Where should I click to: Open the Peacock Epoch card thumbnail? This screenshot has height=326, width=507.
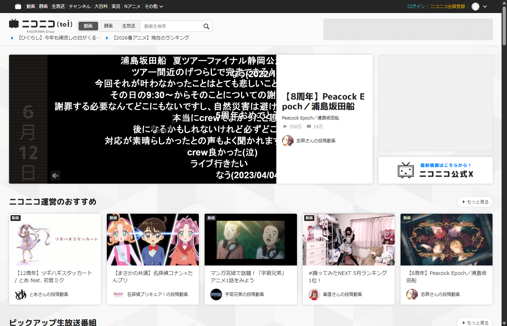[447, 239]
